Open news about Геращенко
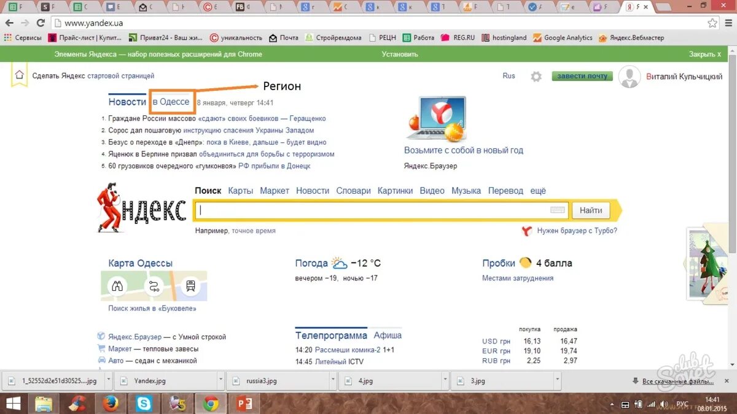Image resolution: width=737 pixels, height=414 pixels. point(217,118)
